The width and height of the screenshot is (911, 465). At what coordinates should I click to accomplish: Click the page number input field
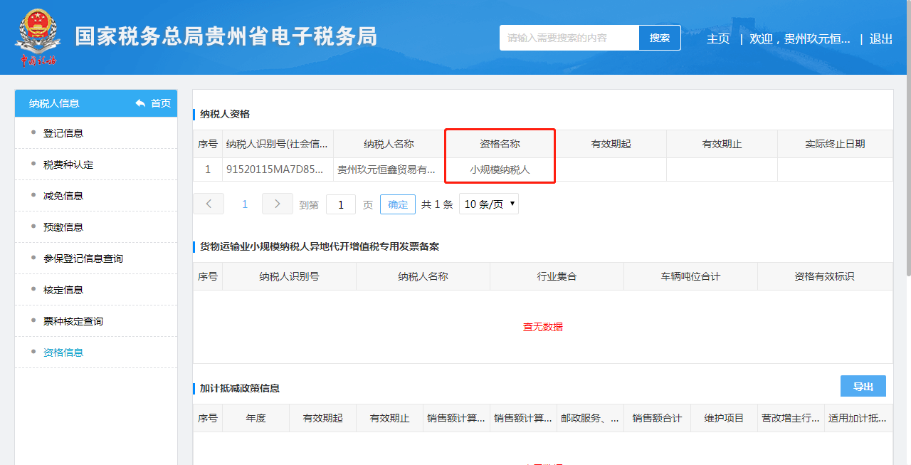pyautogui.click(x=341, y=204)
